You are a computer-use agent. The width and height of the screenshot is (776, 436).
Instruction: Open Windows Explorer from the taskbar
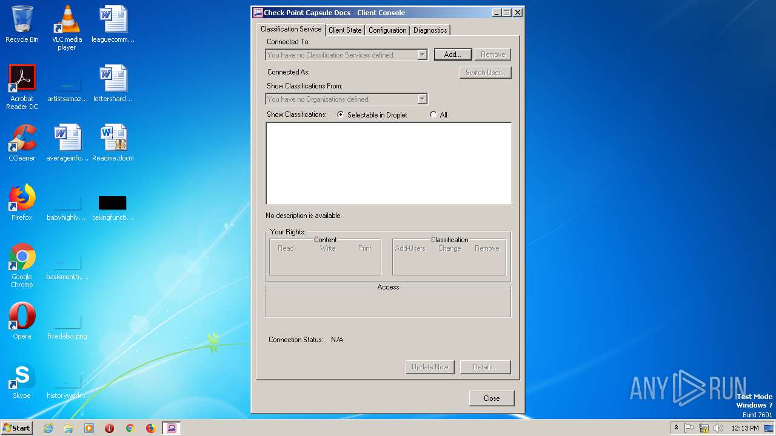click(x=69, y=428)
